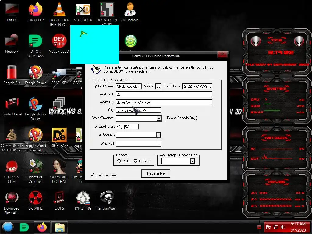Click the cyan rectangle window
This screenshot has height=234, width=312.
[x=95, y=44]
